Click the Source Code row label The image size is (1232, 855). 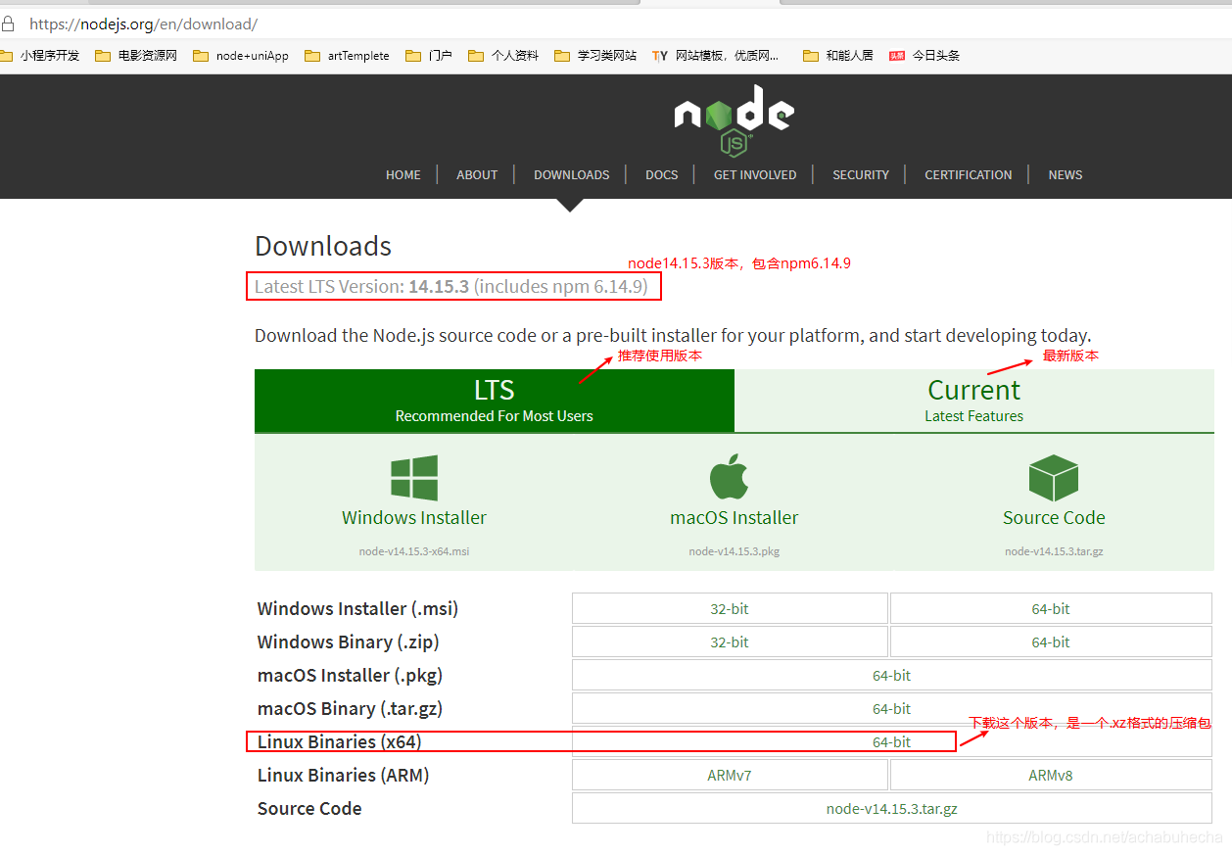click(x=309, y=808)
